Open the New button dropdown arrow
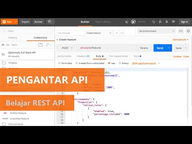Image resolution: width=192 pixels, height=144 pixels. 16,22
